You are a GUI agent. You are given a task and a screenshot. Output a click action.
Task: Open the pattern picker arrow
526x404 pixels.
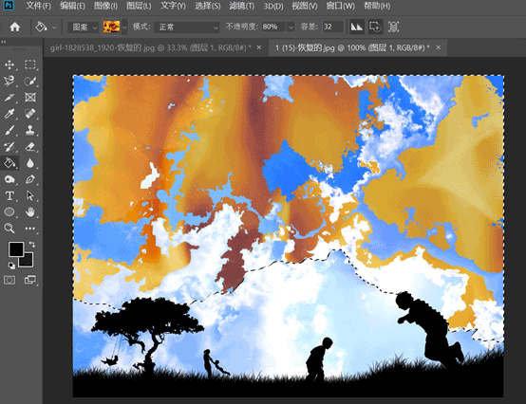tap(124, 28)
